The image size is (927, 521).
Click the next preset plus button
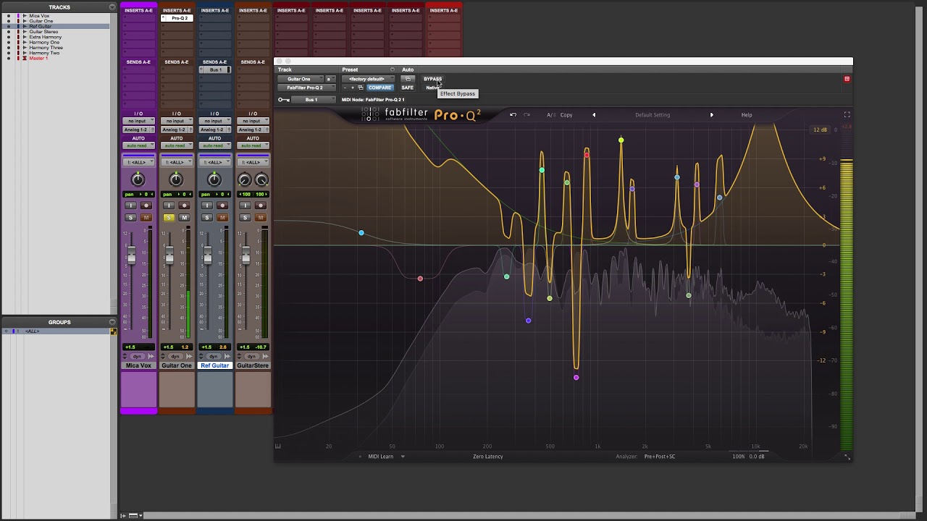pos(353,88)
